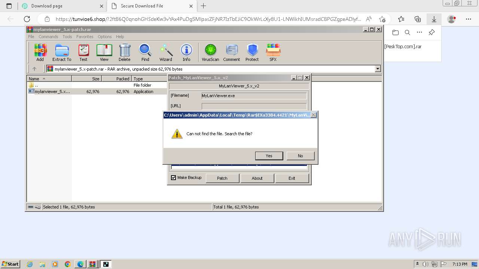The image size is (479, 269).
Task: Click the Windows Start button
Action: pos(10,264)
